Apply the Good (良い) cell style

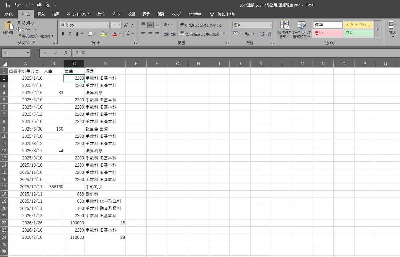(358, 33)
